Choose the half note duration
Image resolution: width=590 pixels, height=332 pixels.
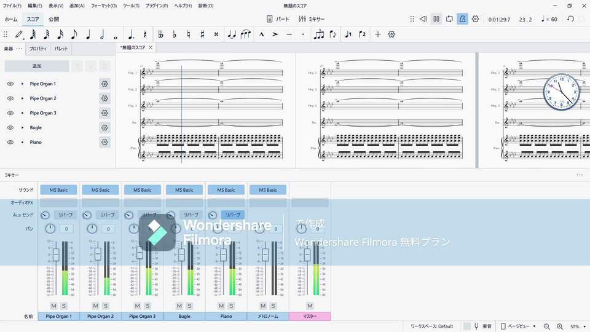pyautogui.click(x=102, y=34)
